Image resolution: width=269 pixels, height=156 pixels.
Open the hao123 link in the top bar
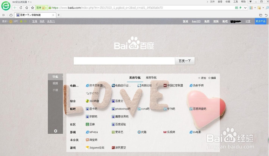[196, 21]
